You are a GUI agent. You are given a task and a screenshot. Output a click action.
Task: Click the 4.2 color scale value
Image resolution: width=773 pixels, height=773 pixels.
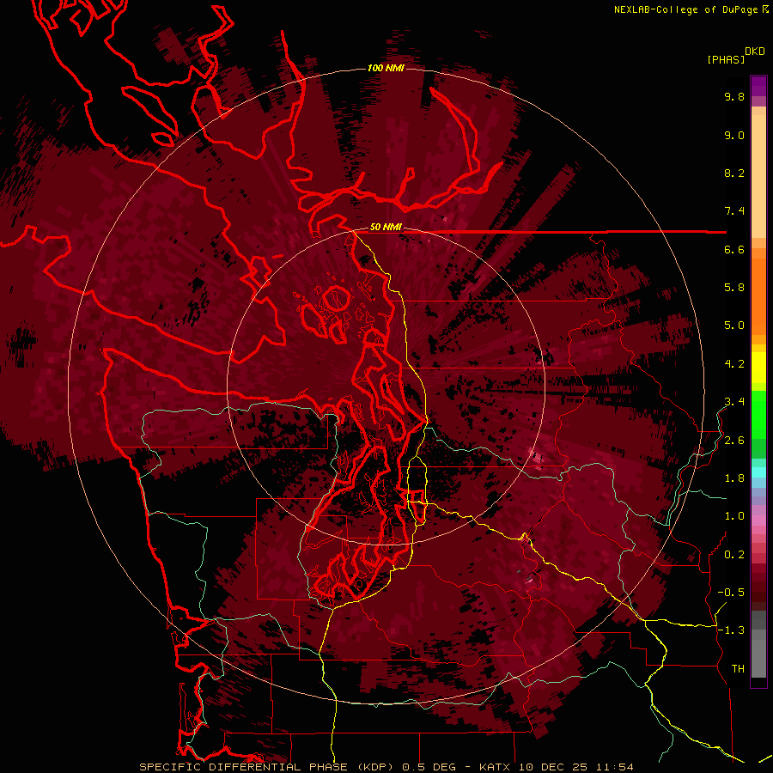[x=734, y=364]
